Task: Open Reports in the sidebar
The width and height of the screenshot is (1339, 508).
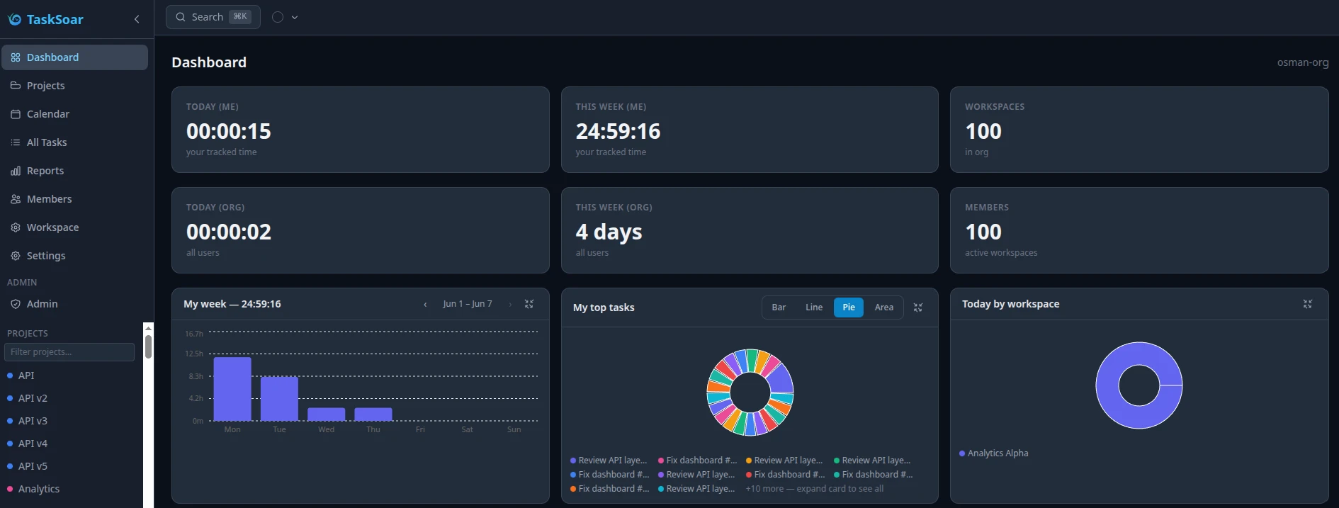Action: click(74, 171)
